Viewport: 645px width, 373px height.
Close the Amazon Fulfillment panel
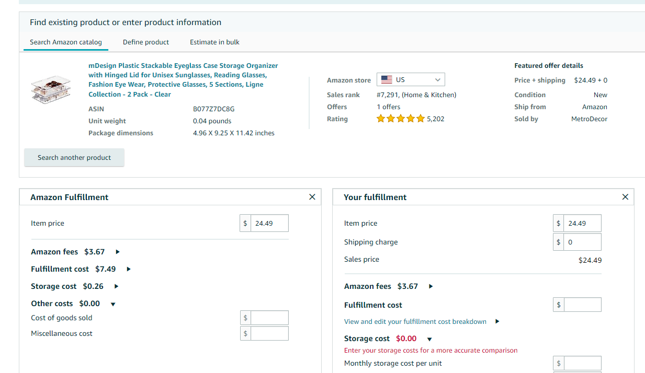(312, 197)
